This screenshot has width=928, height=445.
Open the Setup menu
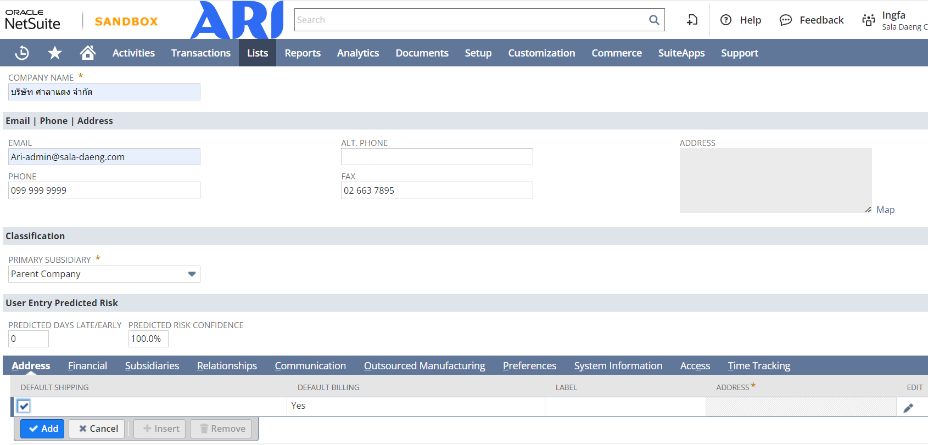pyautogui.click(x=478, y=53)
